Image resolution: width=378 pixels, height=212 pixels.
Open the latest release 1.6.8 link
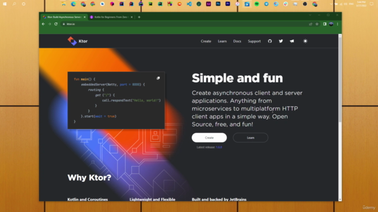tap(219, 147)
